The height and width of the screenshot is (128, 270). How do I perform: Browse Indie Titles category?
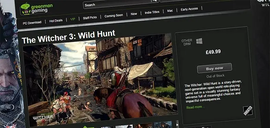(152, 12)
